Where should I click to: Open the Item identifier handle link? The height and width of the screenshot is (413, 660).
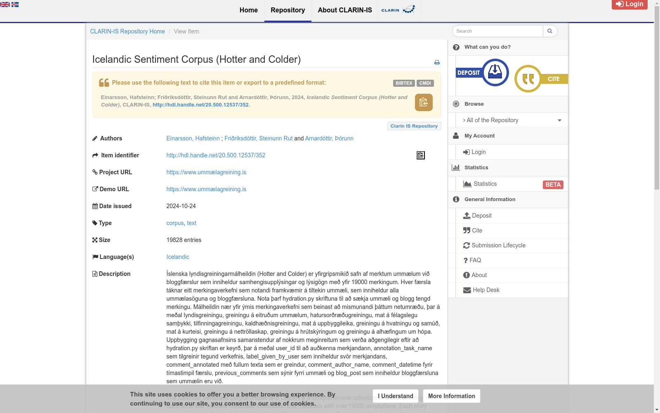pos(216,155)
